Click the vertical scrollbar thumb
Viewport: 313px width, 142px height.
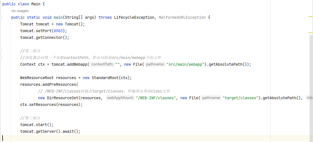tap(311, 84)
